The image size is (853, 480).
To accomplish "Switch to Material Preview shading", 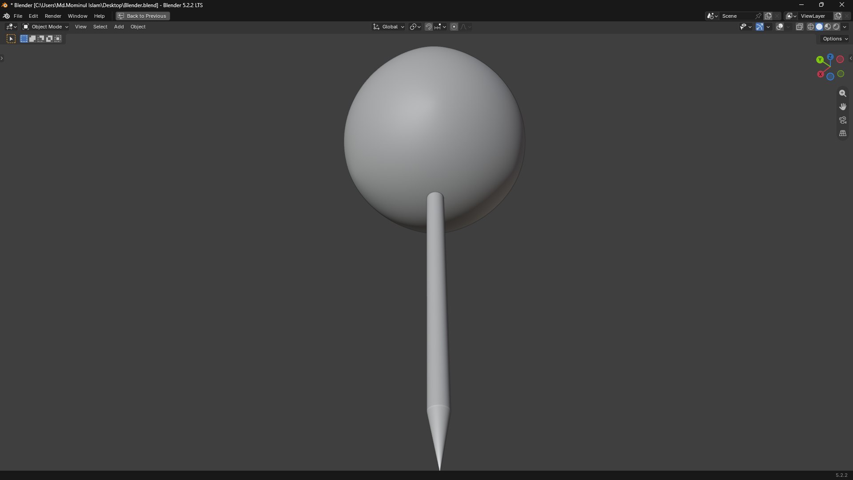I will (828, 27).
